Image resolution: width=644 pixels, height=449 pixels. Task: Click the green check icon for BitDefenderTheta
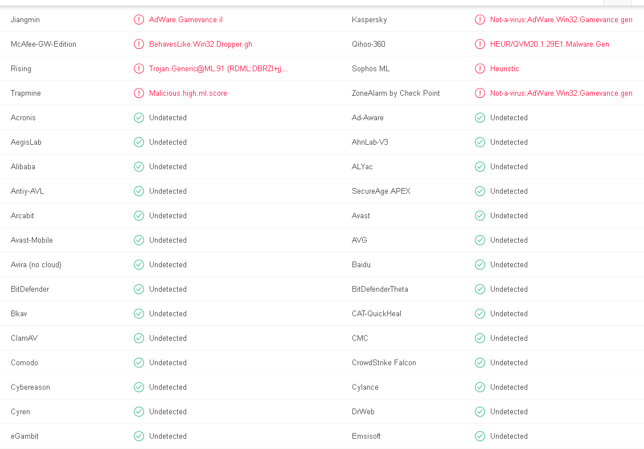pyautogui.click(x=479, y=289)
